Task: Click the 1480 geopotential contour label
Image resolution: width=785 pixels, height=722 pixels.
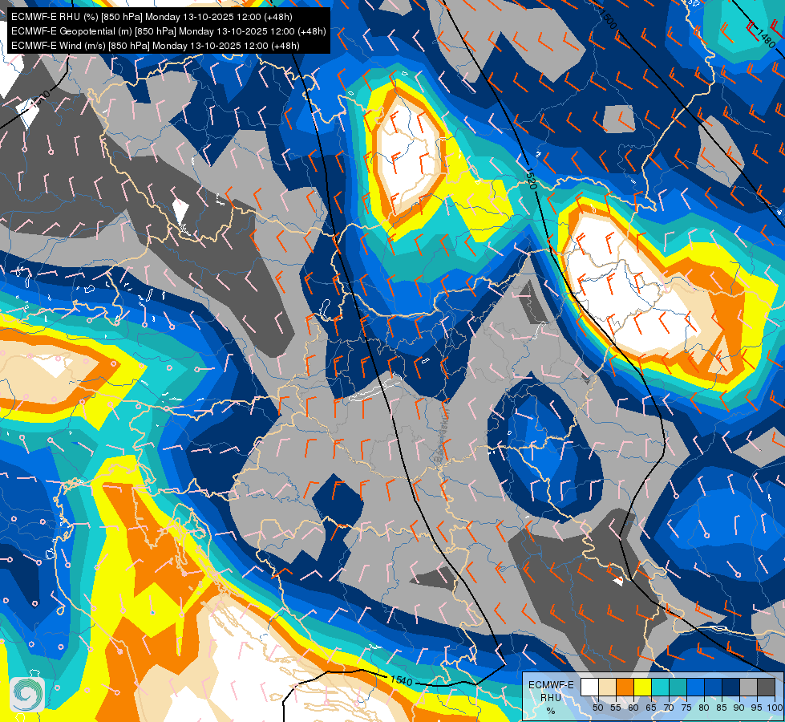Action: tap(766, 38)
